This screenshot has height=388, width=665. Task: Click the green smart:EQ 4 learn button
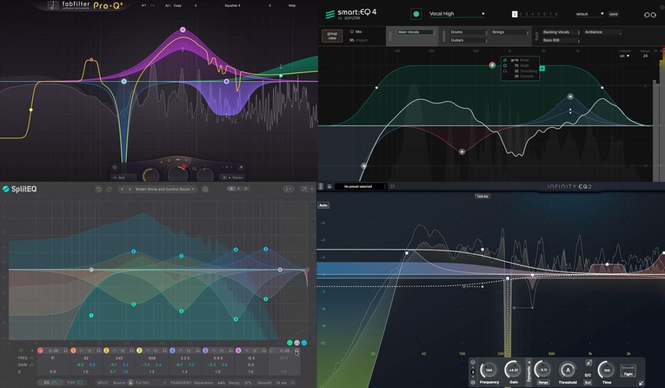(416, 14)
